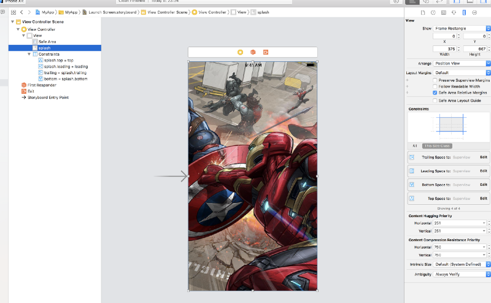Collapse the View Controller disclosure triangle
This screenshot has width=491, height=303.
18,29
